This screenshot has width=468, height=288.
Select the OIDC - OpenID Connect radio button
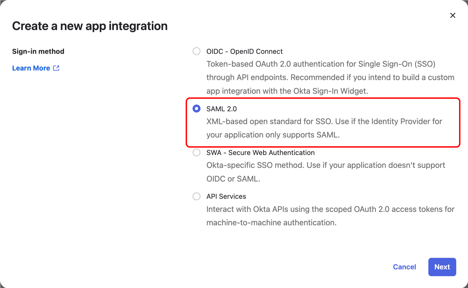196,51
